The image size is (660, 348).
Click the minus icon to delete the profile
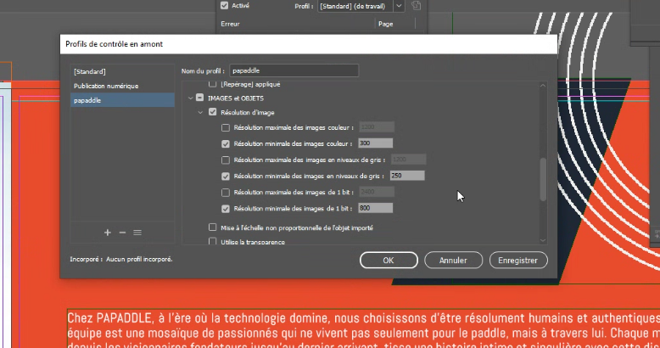122,233
